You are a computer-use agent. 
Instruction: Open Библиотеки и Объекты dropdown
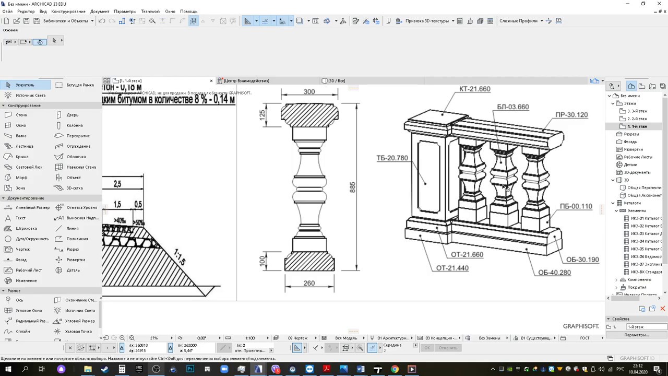pos(69,21)
